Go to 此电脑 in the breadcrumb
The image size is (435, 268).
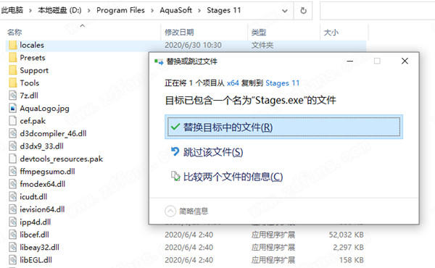coord(12,11)
